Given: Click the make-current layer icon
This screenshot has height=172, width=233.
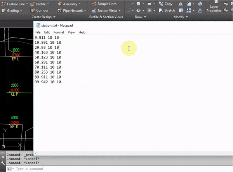Looking at the screenshot, I should pos(226,10).
